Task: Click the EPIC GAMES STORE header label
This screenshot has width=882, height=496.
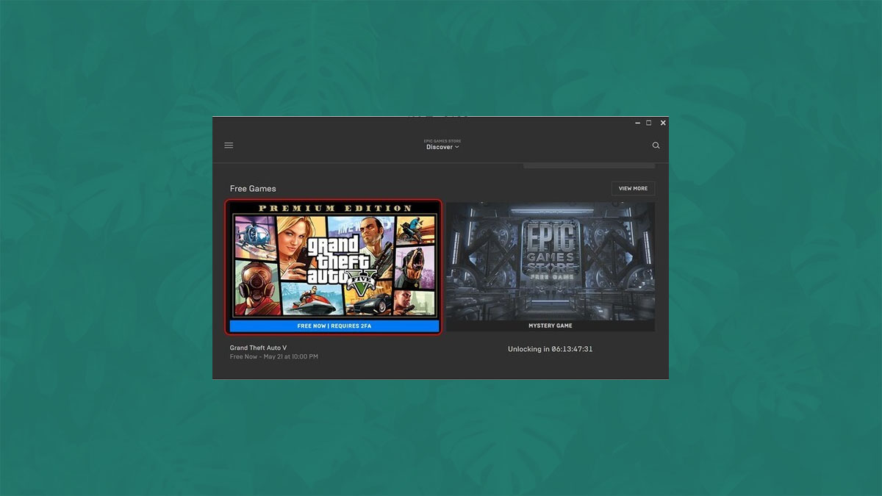Action: [x=442, y=140]
